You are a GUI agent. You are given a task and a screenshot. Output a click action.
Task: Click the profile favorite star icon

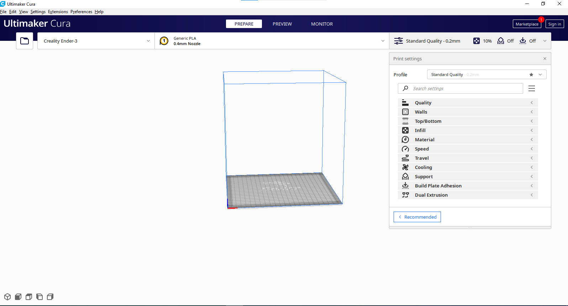(x=531, y=75)
